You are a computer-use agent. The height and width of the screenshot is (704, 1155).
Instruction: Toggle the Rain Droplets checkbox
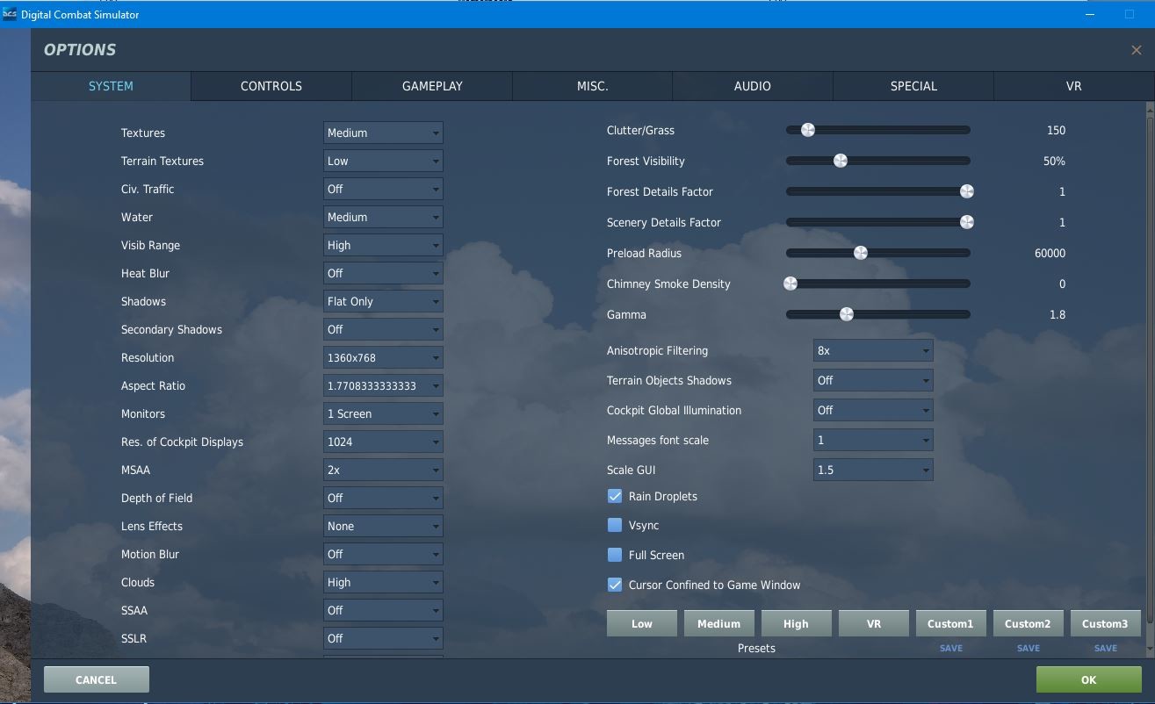(615, 496)
